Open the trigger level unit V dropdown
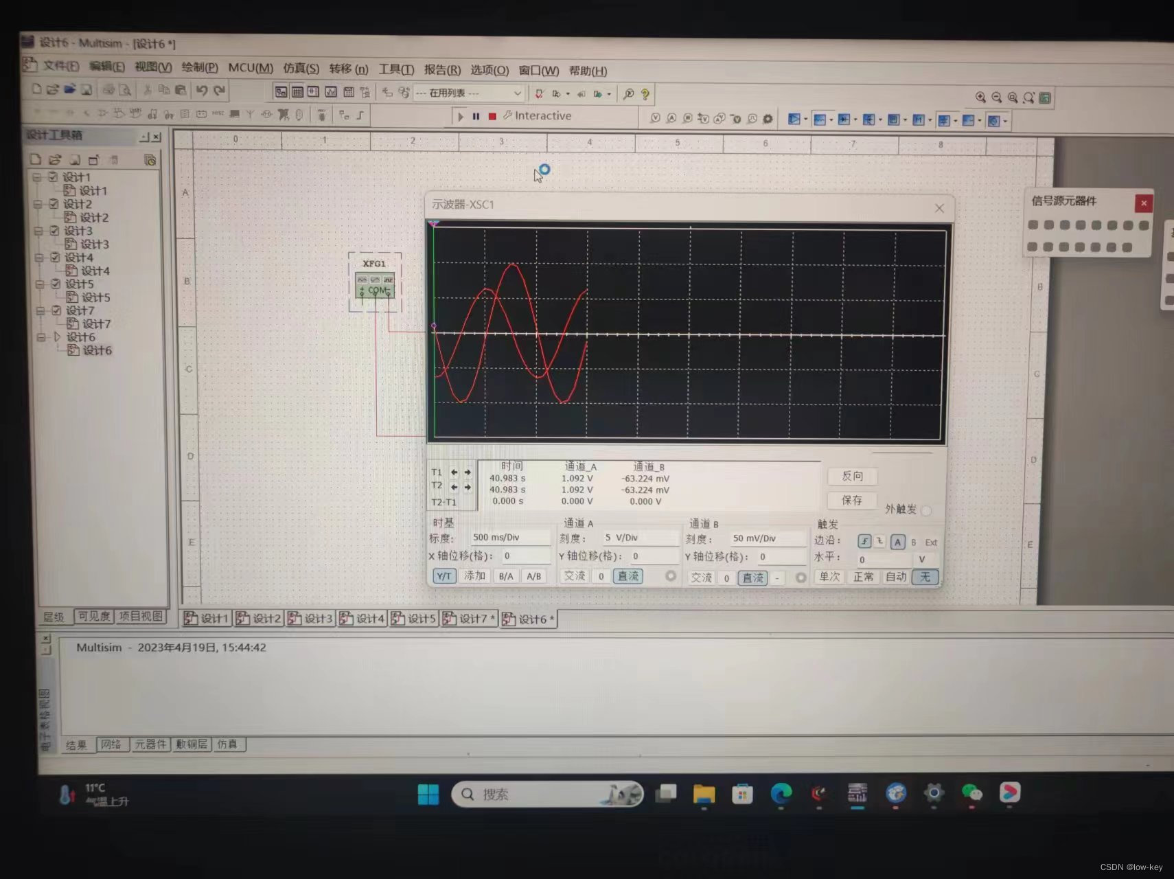1174x879 pixels. pos(923,559)
